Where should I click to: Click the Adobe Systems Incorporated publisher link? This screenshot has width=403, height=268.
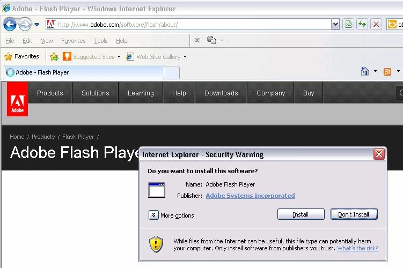pyautogui.click(x=251, y=196)
